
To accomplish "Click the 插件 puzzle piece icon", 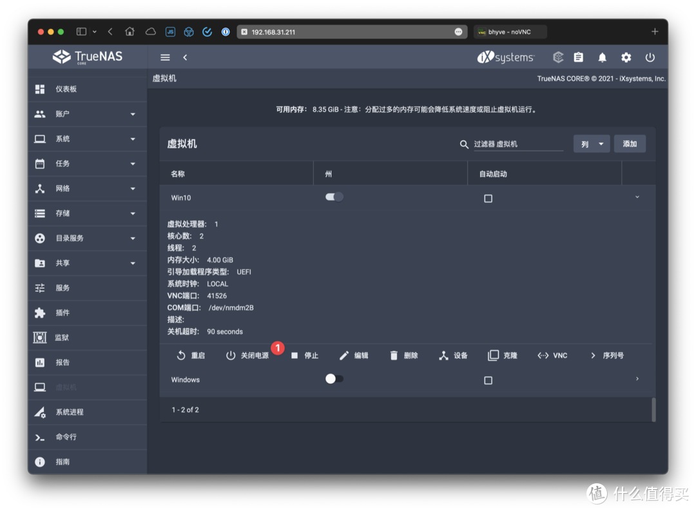I will pos(40,313).
